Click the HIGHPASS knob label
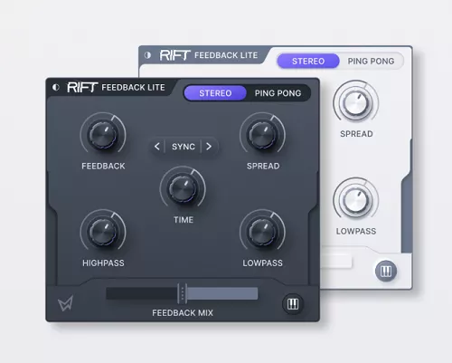452x363 pixels. (x=103, y=263)
